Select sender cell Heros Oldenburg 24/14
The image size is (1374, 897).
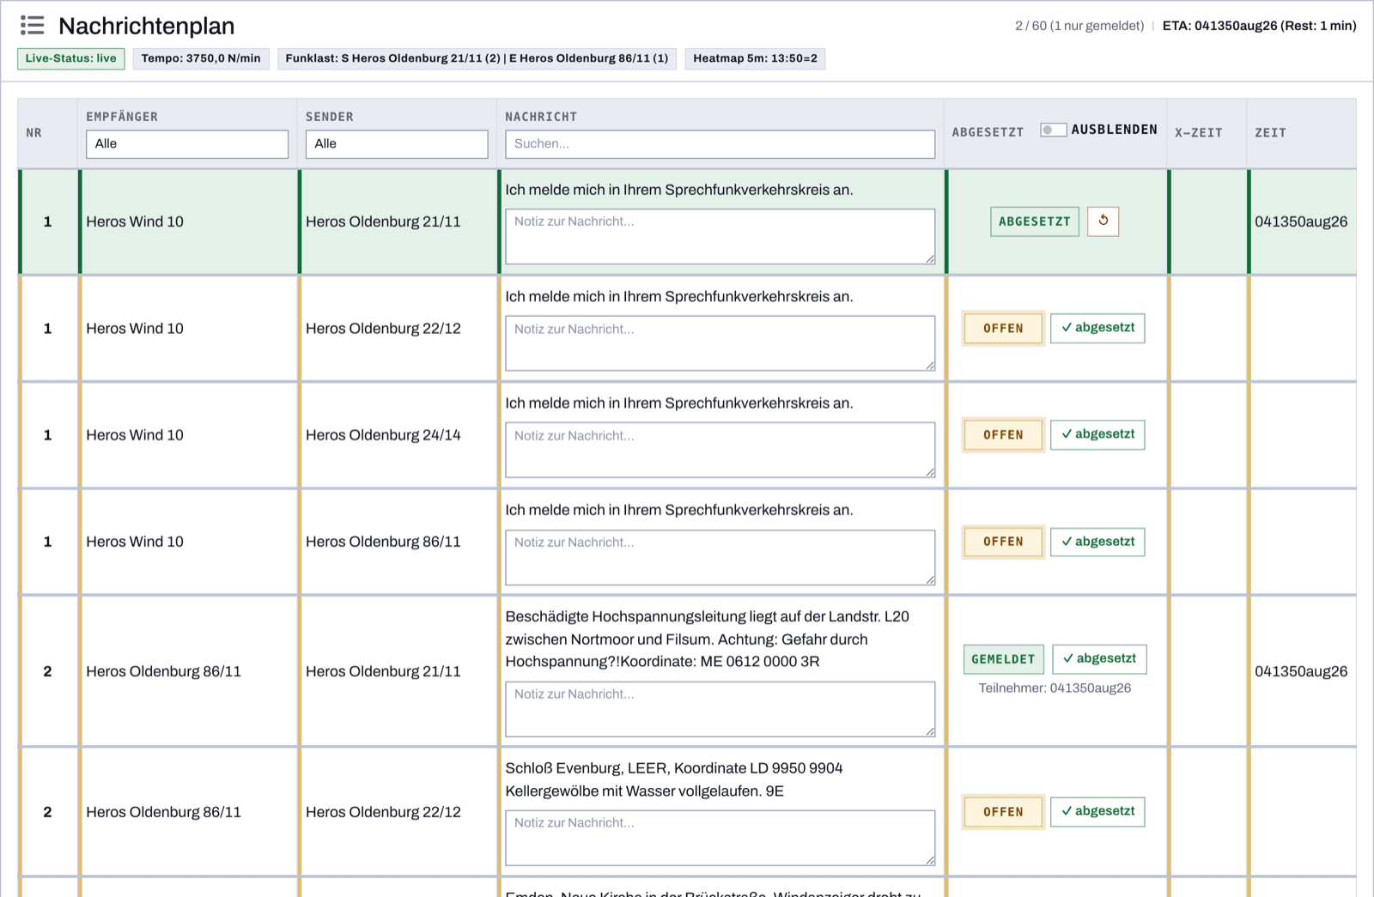pyautogui.click(x=383, y=435)
